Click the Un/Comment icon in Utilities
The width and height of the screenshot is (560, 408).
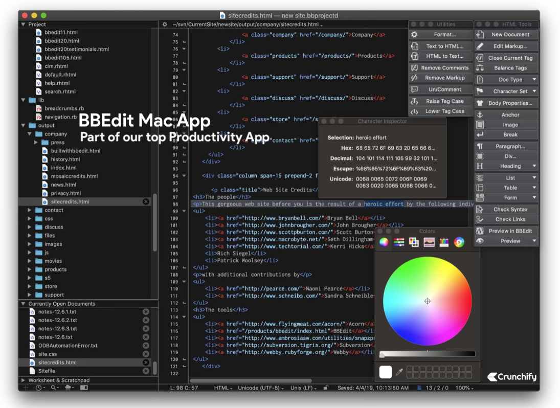tap(414, 89)
